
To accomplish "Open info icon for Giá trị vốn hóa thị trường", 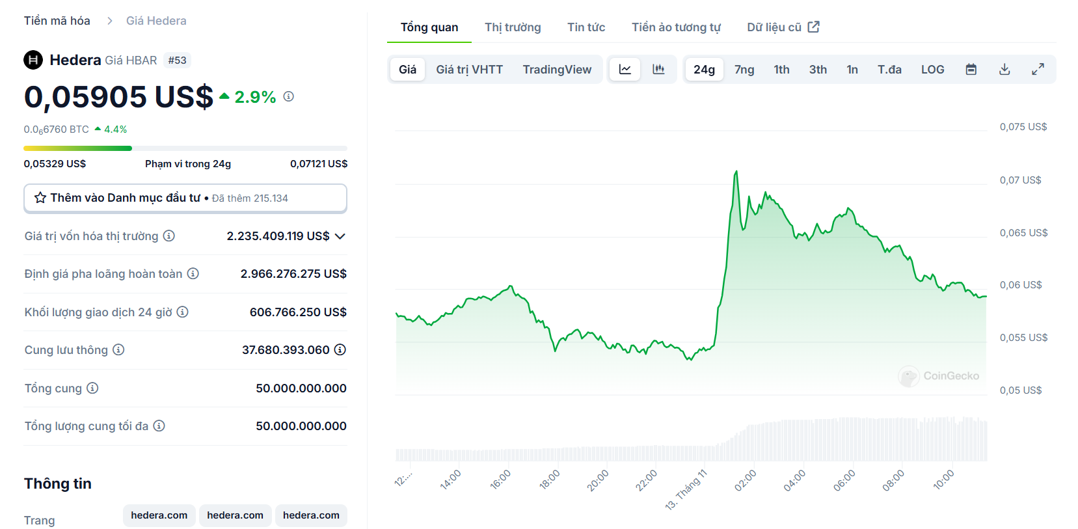I will 169,236.
